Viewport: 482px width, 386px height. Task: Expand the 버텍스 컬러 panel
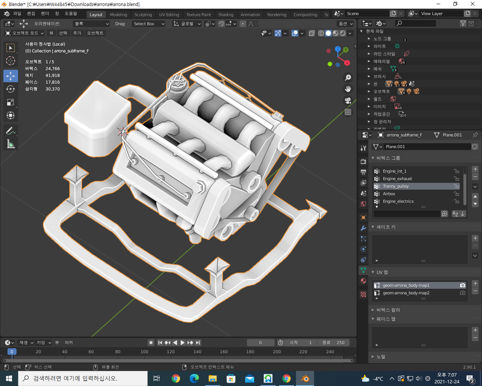pyautogui.click(x=373, y=310)
